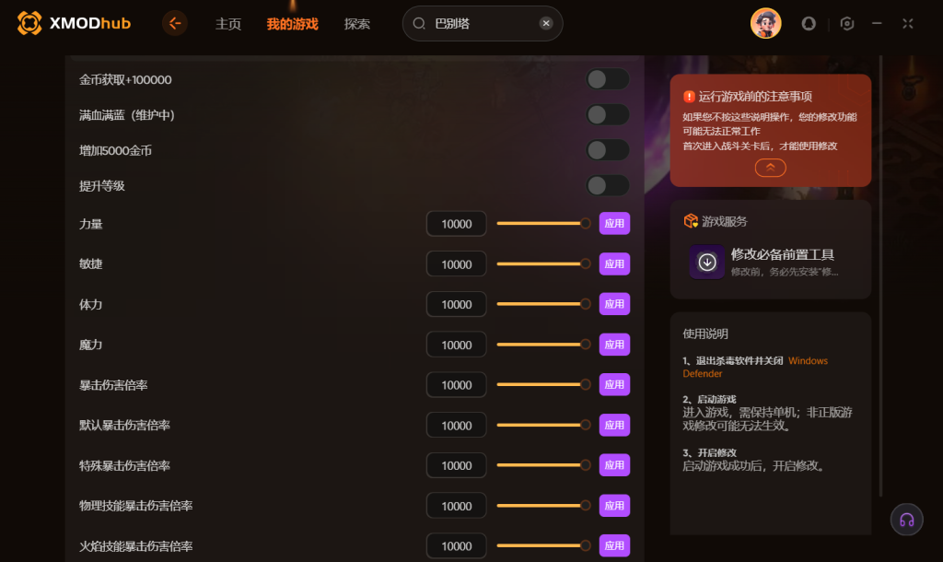The width and height of the screenshot is (943, 562).
Task: Open the Windows Defender link
Action: click(755, 367)
